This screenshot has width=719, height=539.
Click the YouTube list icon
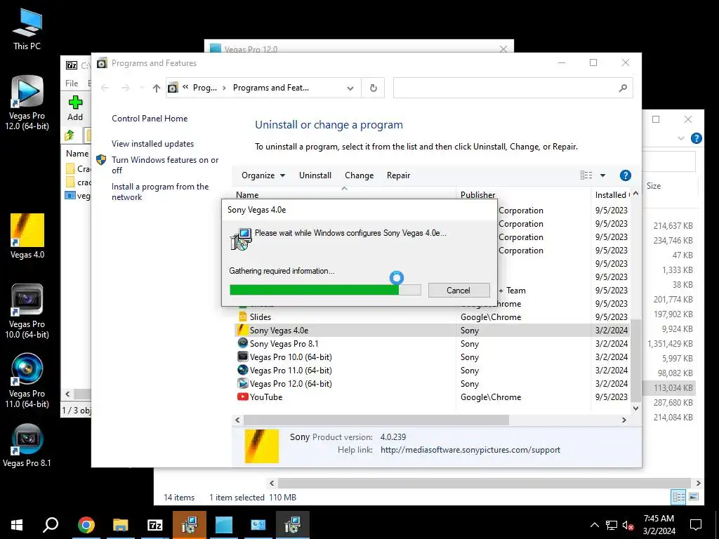click(242, 397)
